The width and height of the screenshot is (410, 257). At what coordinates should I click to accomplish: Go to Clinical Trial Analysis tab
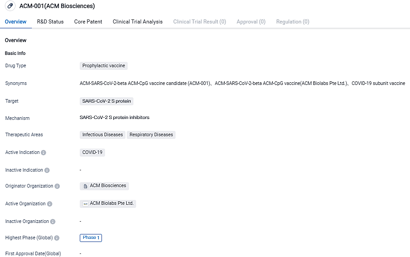[137, 22]
